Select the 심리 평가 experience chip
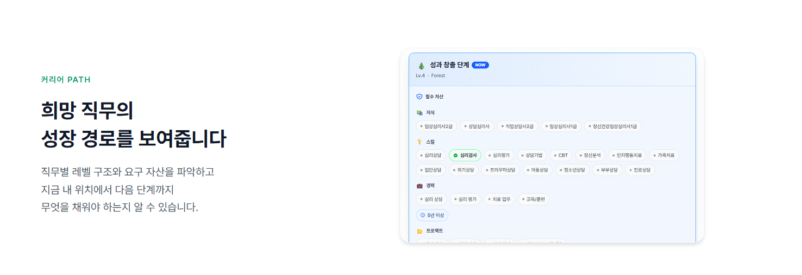This screenshot has height=275, width=802. [x=466, y=199]
